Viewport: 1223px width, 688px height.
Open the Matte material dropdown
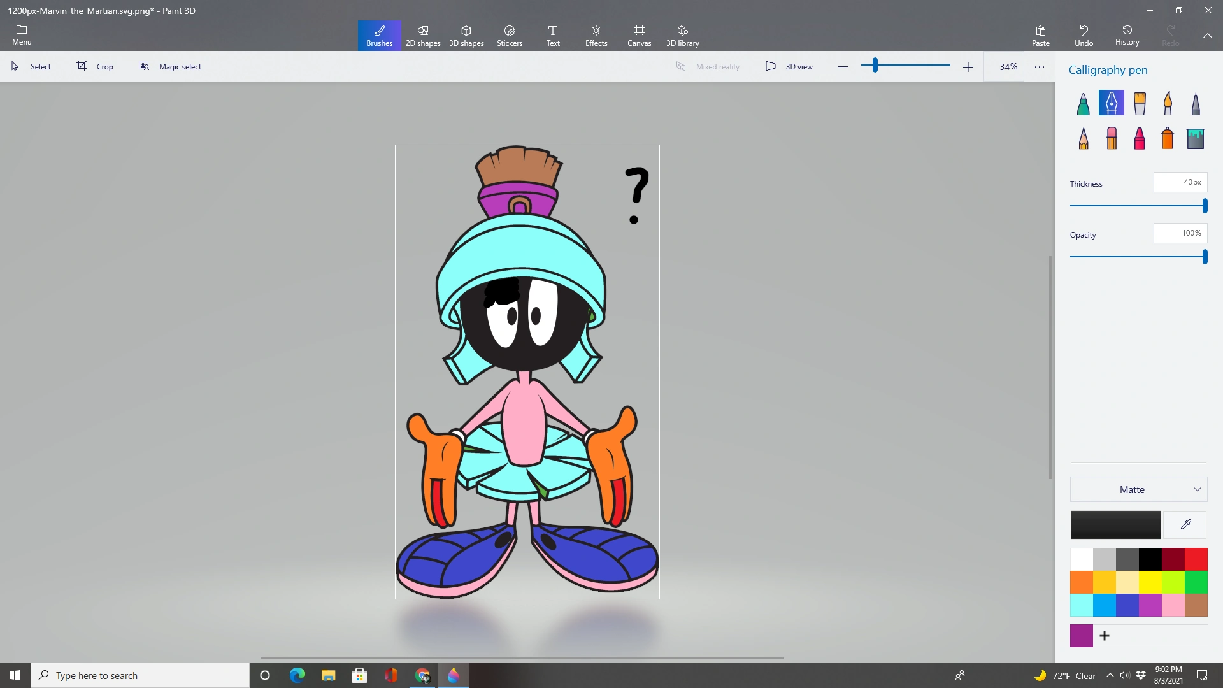pos(1138,490)
